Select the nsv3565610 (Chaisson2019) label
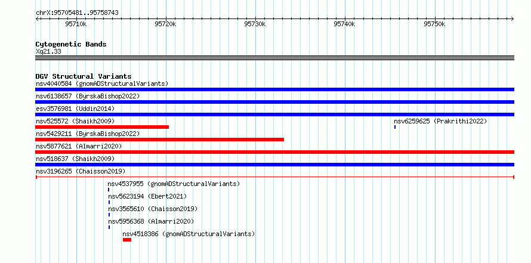The image size is (531, 263). tap(153, 209)
